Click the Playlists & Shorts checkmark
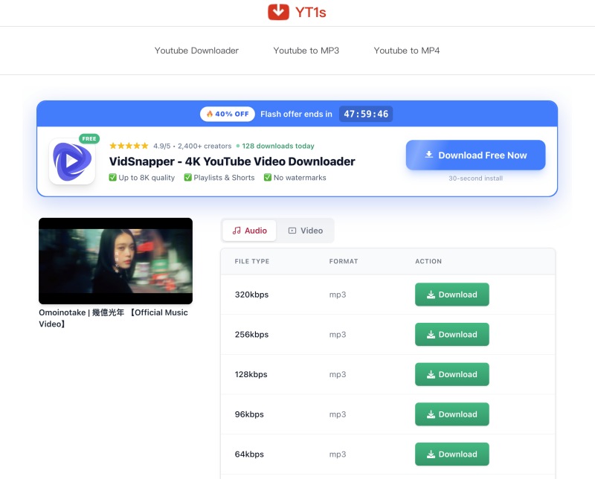The width and height of the screenshot is (595, 479). click(x=188, y=177)
